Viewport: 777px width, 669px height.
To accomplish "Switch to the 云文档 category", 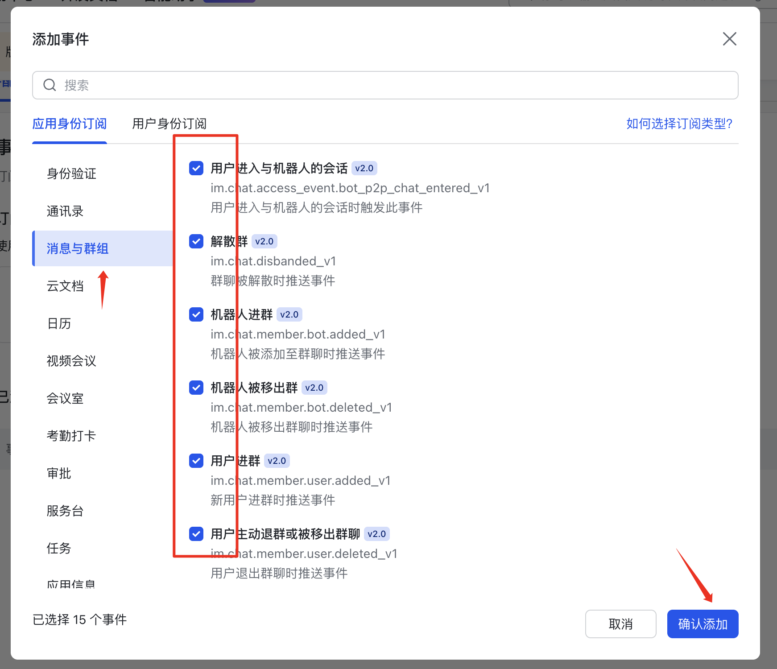I will [65, 286].
